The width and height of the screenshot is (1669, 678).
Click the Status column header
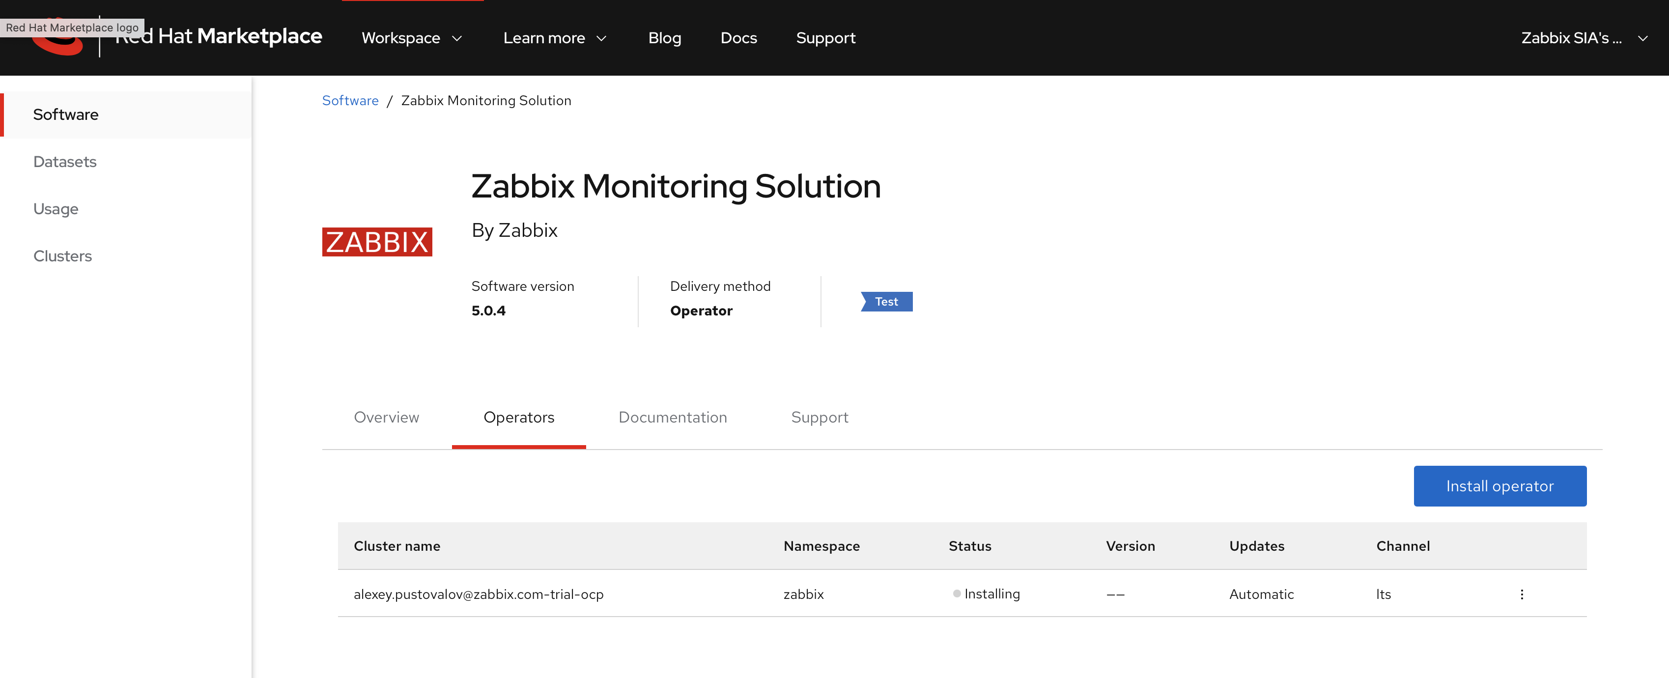tap(970, 546)
